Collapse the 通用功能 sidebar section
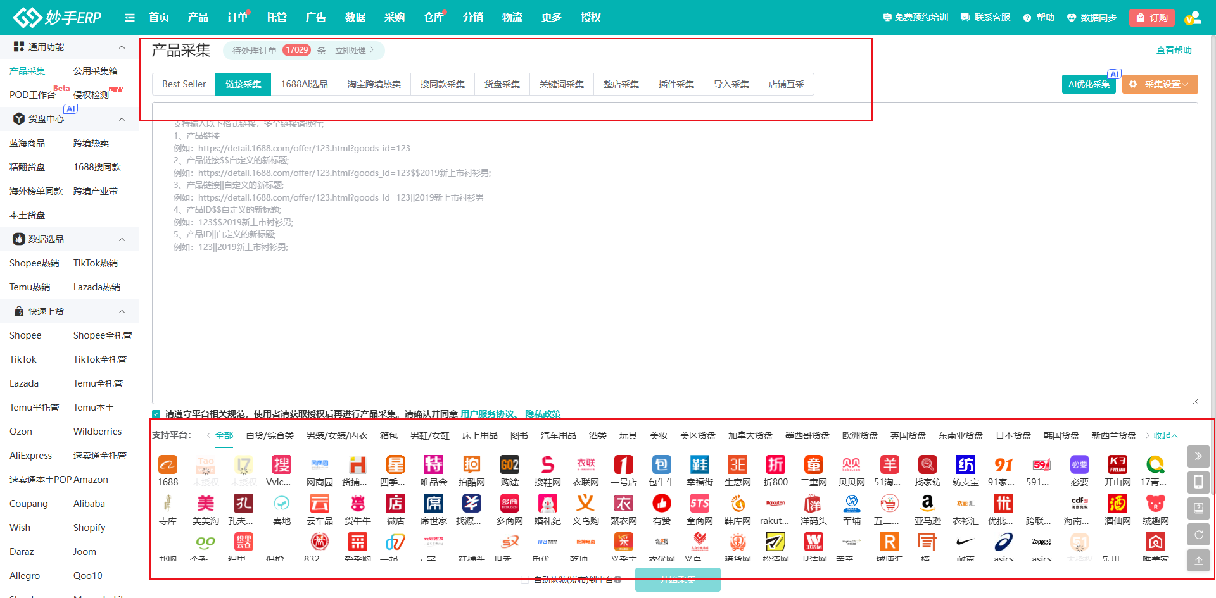Image resolution: width=1216 pixels, height=598 pixels. tap(122, 47)
